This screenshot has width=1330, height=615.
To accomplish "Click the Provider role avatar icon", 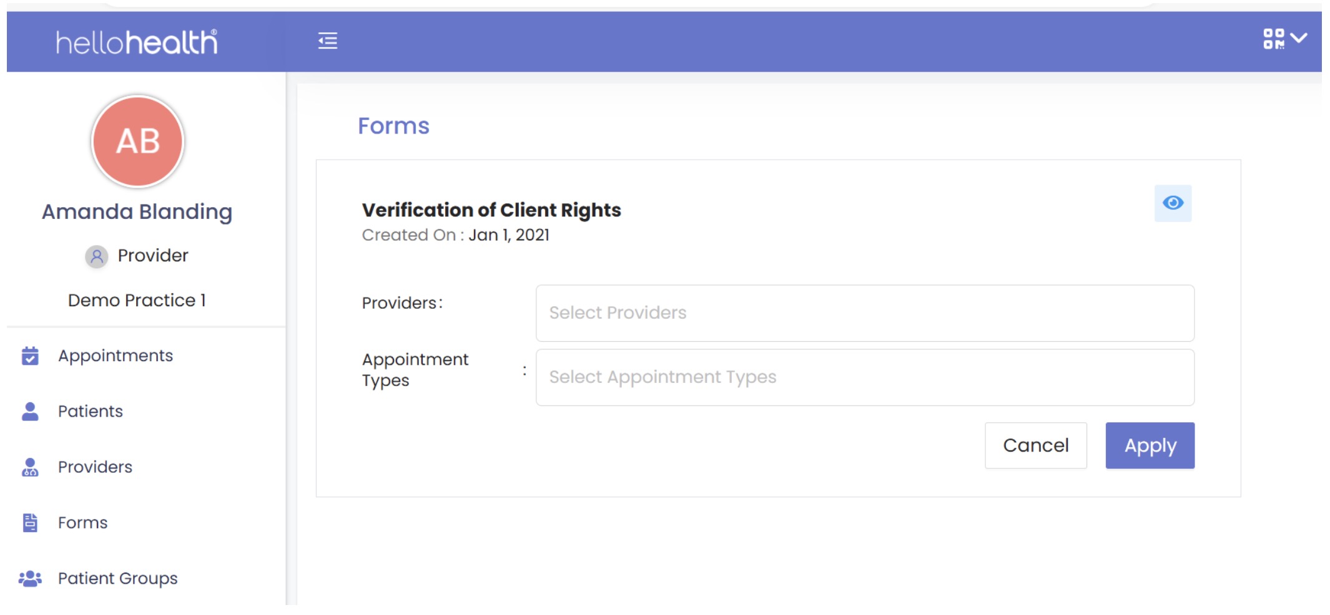I will (96, 256).
